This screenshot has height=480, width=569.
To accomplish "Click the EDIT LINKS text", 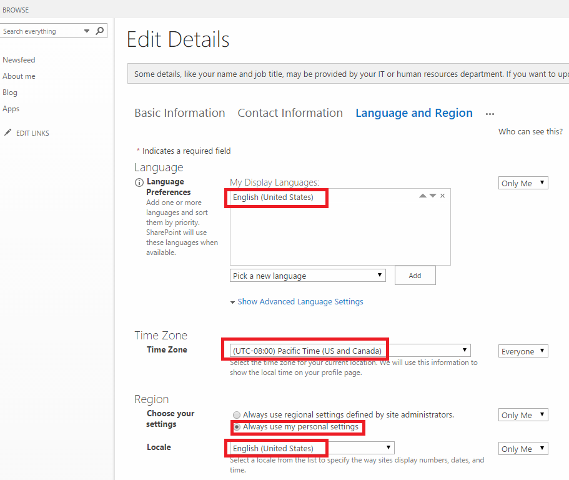I will [32, 133].
